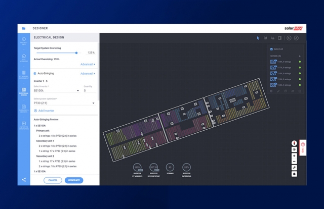
Task: Zoom out with the minus button
Action: [294, 162]
